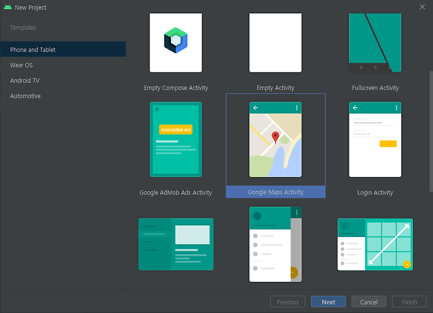433x313 pixels.
Task: Choose the Login Activity template thumbnail
Action: point(375,139)
